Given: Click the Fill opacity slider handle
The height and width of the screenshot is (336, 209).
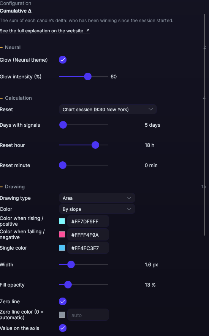Looking at the screenshot, I should click(x=68, y=285).
